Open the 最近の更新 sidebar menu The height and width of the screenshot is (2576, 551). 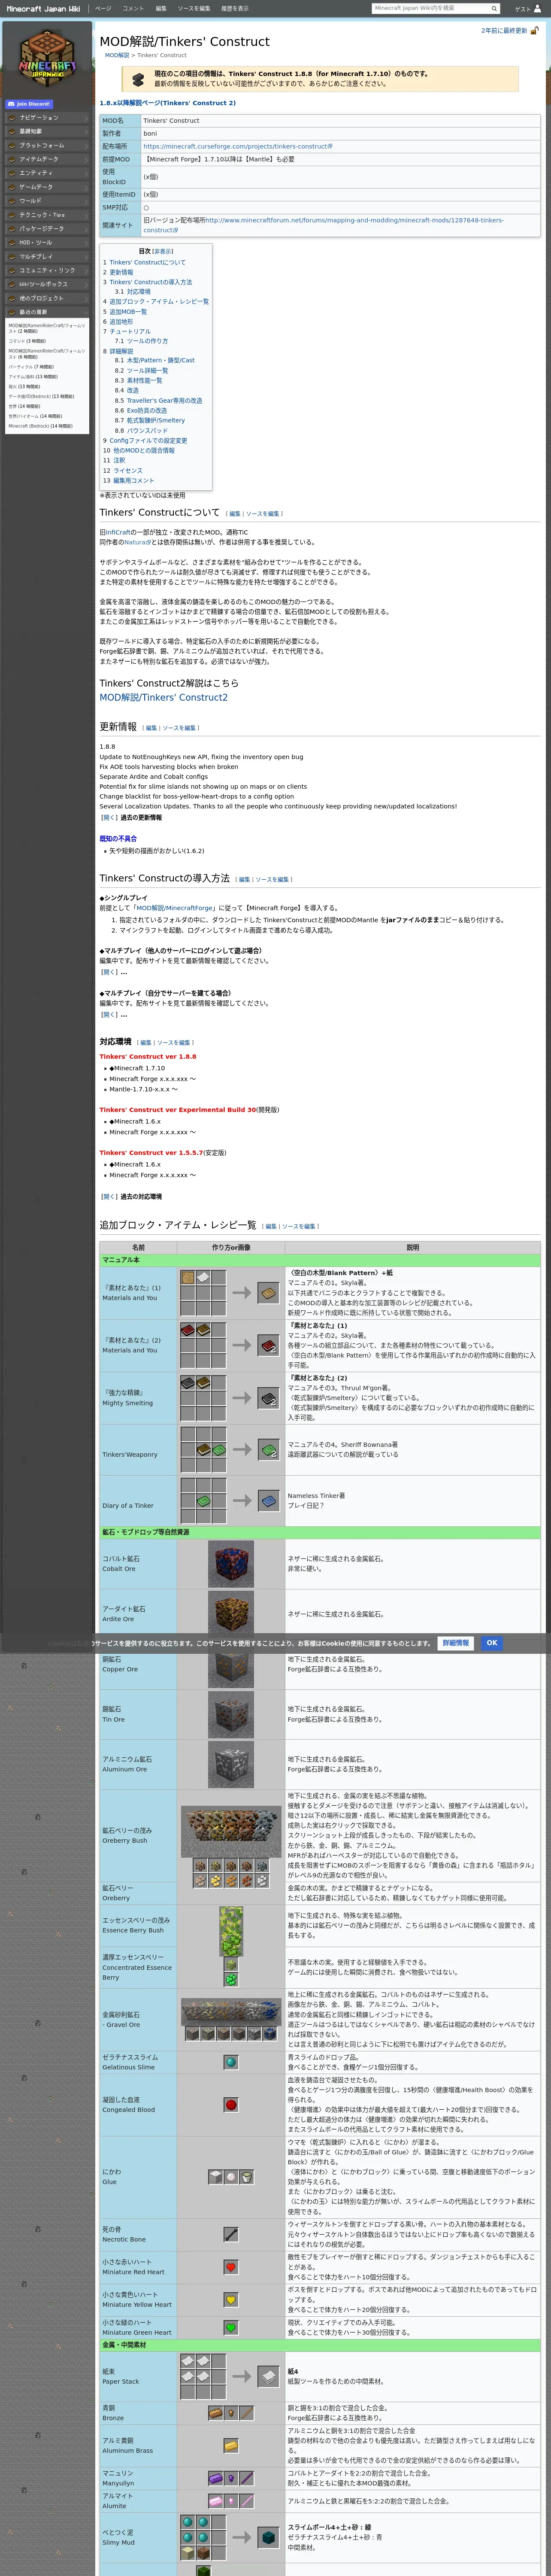[x=47, y=312]
